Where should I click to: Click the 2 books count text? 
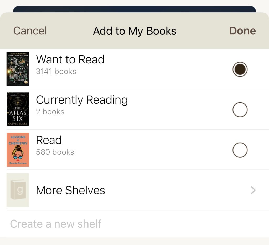(x=50, y=112)
